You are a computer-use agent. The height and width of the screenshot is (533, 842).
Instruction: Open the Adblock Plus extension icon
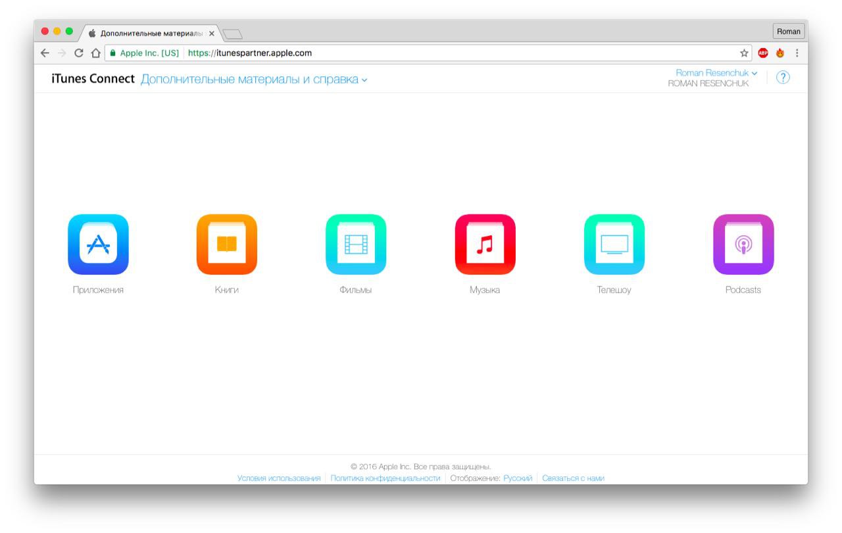(x=763, y=53)
